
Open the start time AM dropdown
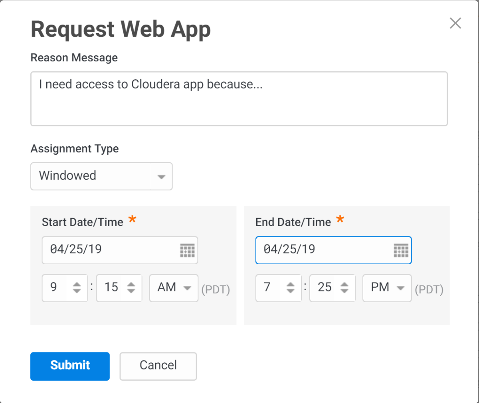tap(174, 288)
